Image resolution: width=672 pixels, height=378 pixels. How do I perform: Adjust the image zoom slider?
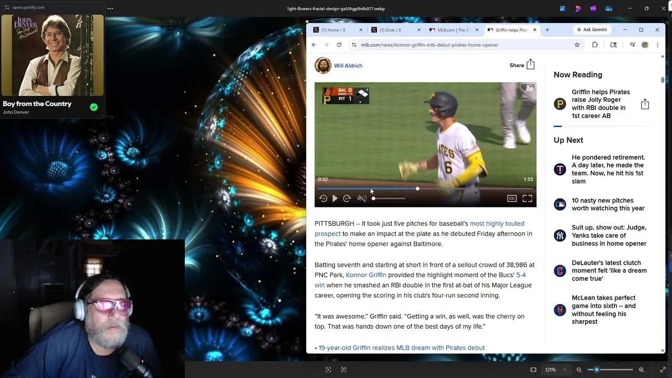610,370
